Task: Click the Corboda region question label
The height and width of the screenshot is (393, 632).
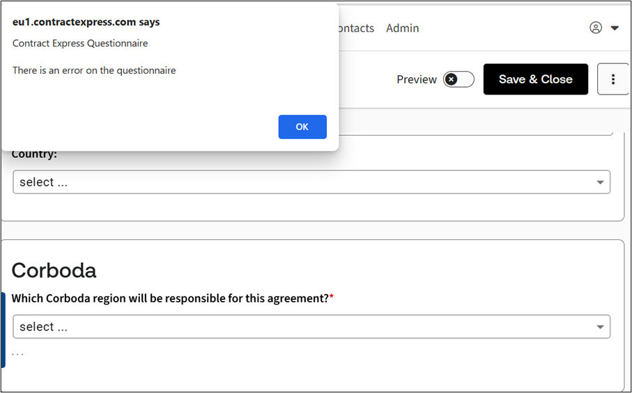Action: pyautogui.click(x=169, y=298)
